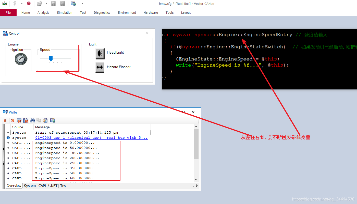Click the delete-window icon in Write toolbar

[x=19, y=120]
